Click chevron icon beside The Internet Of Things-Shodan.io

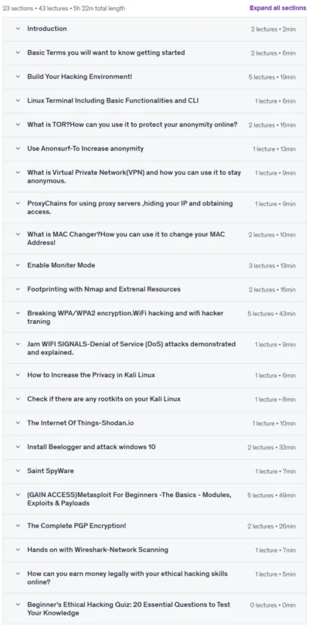(x=18, y=423)
